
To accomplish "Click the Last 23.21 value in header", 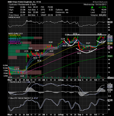I will [x=104, y=12].
